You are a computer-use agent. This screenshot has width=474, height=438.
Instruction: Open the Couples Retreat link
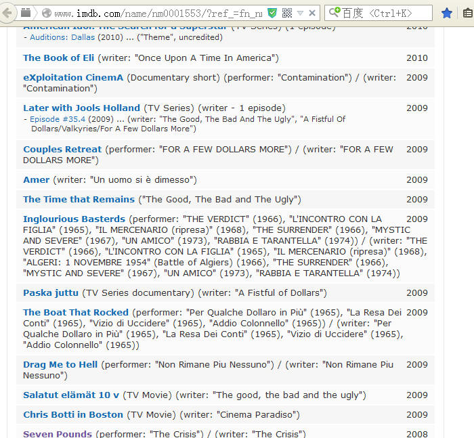coord(62,150)
